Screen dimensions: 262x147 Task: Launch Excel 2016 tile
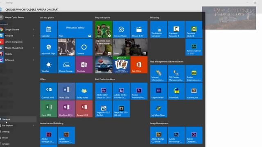[x=49, y=109]
